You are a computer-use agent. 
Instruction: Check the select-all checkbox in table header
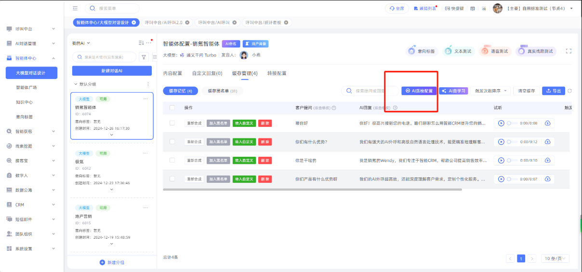point(172,108)
